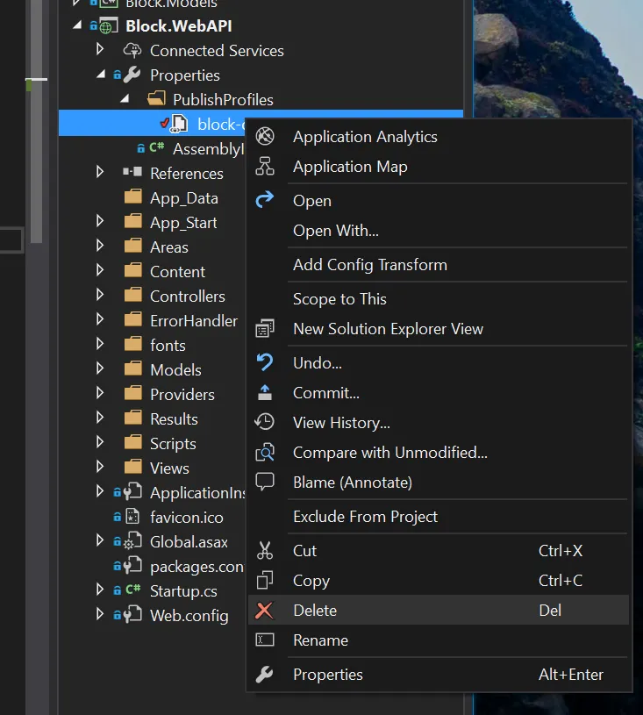643x715 pixels.
Task: Select the Web.config file
Action: (x=189, y=616)
